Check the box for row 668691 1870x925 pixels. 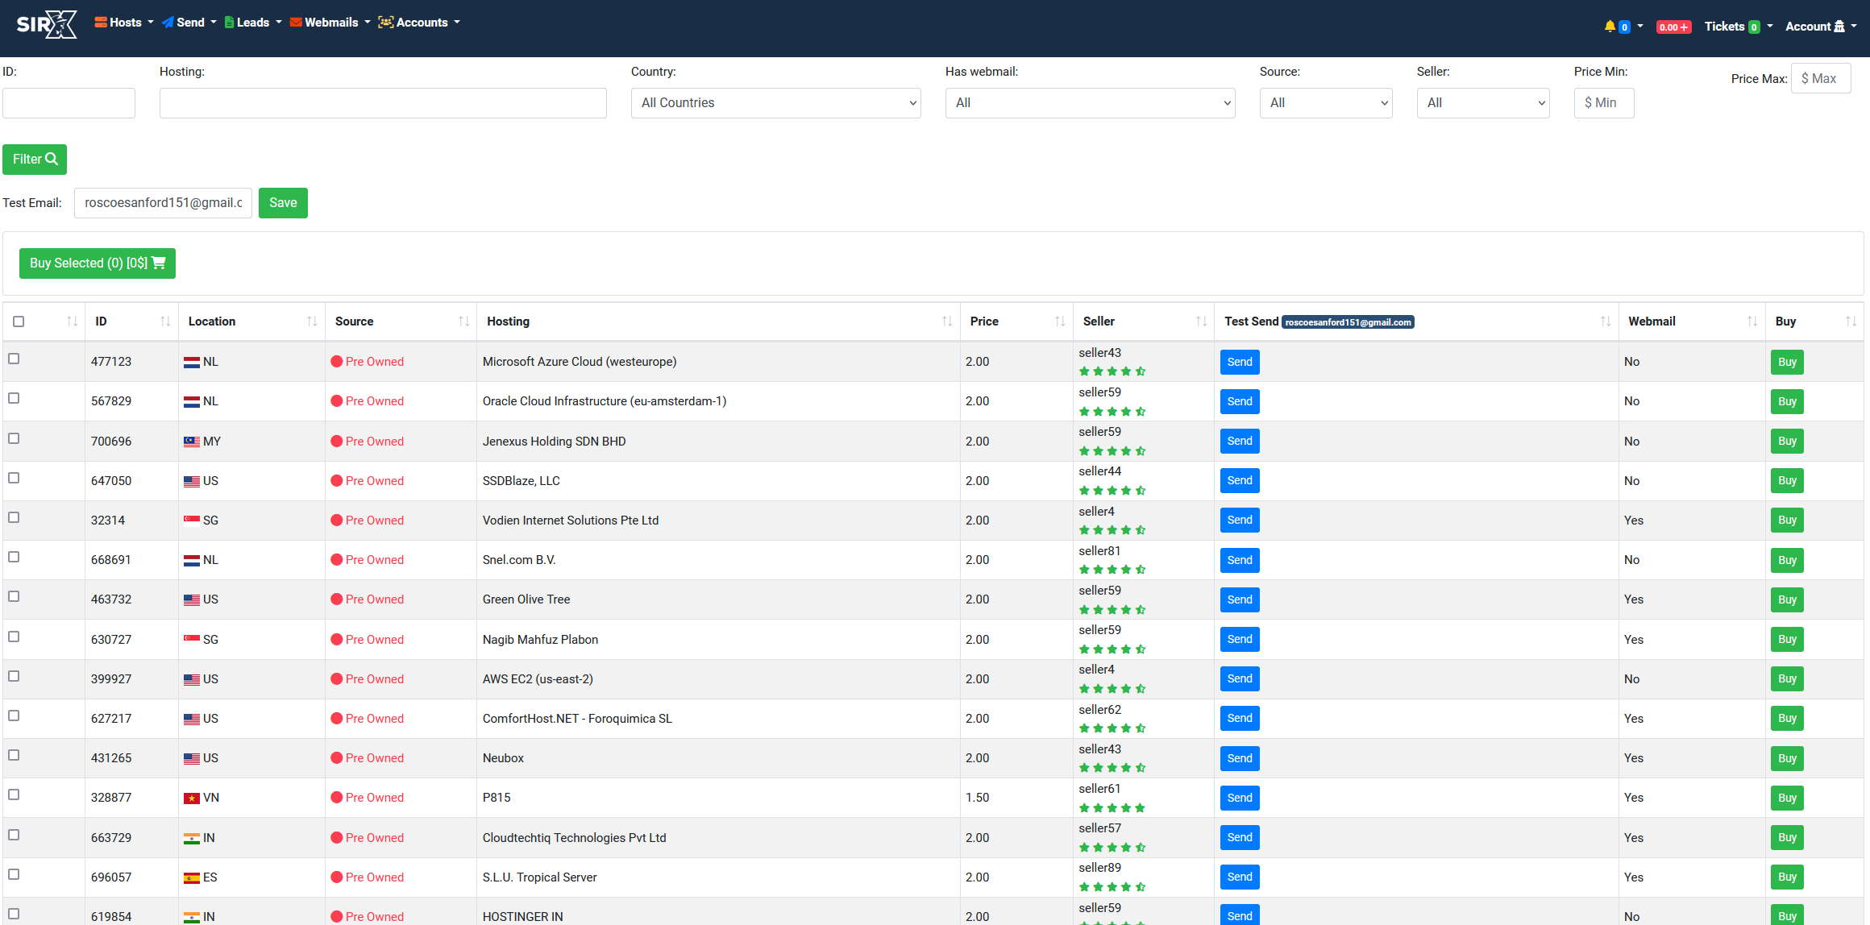[x=14, y=557]
